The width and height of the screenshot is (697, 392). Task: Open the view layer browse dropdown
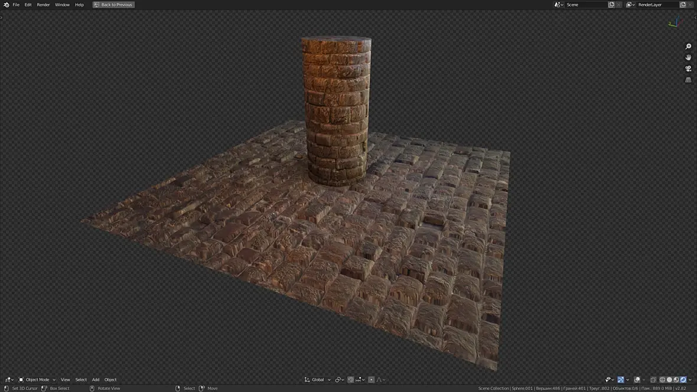630,5
